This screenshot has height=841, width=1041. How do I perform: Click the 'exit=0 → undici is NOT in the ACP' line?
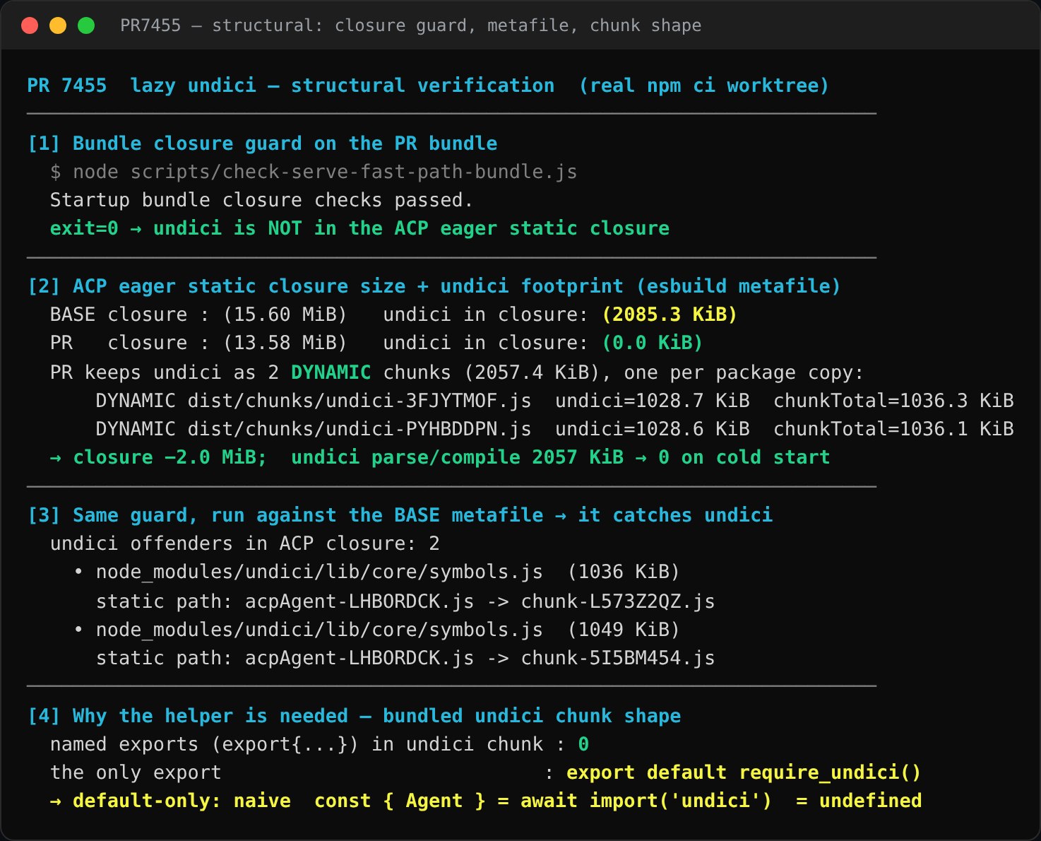[359, 228]
